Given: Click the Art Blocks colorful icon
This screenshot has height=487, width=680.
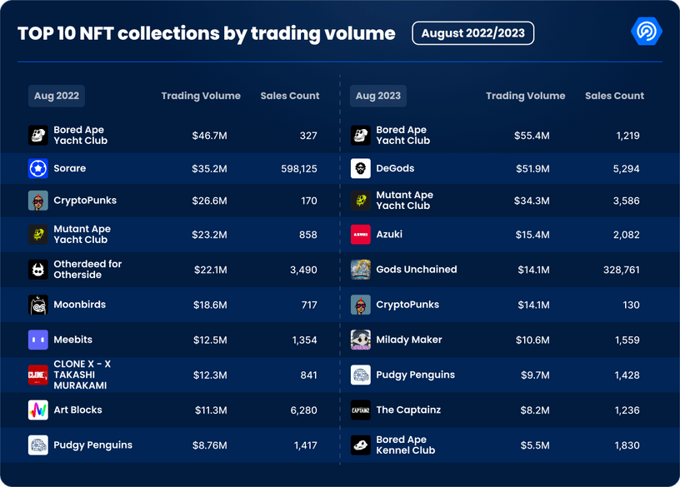Looking at the screenshot, I should pos(38,410).
